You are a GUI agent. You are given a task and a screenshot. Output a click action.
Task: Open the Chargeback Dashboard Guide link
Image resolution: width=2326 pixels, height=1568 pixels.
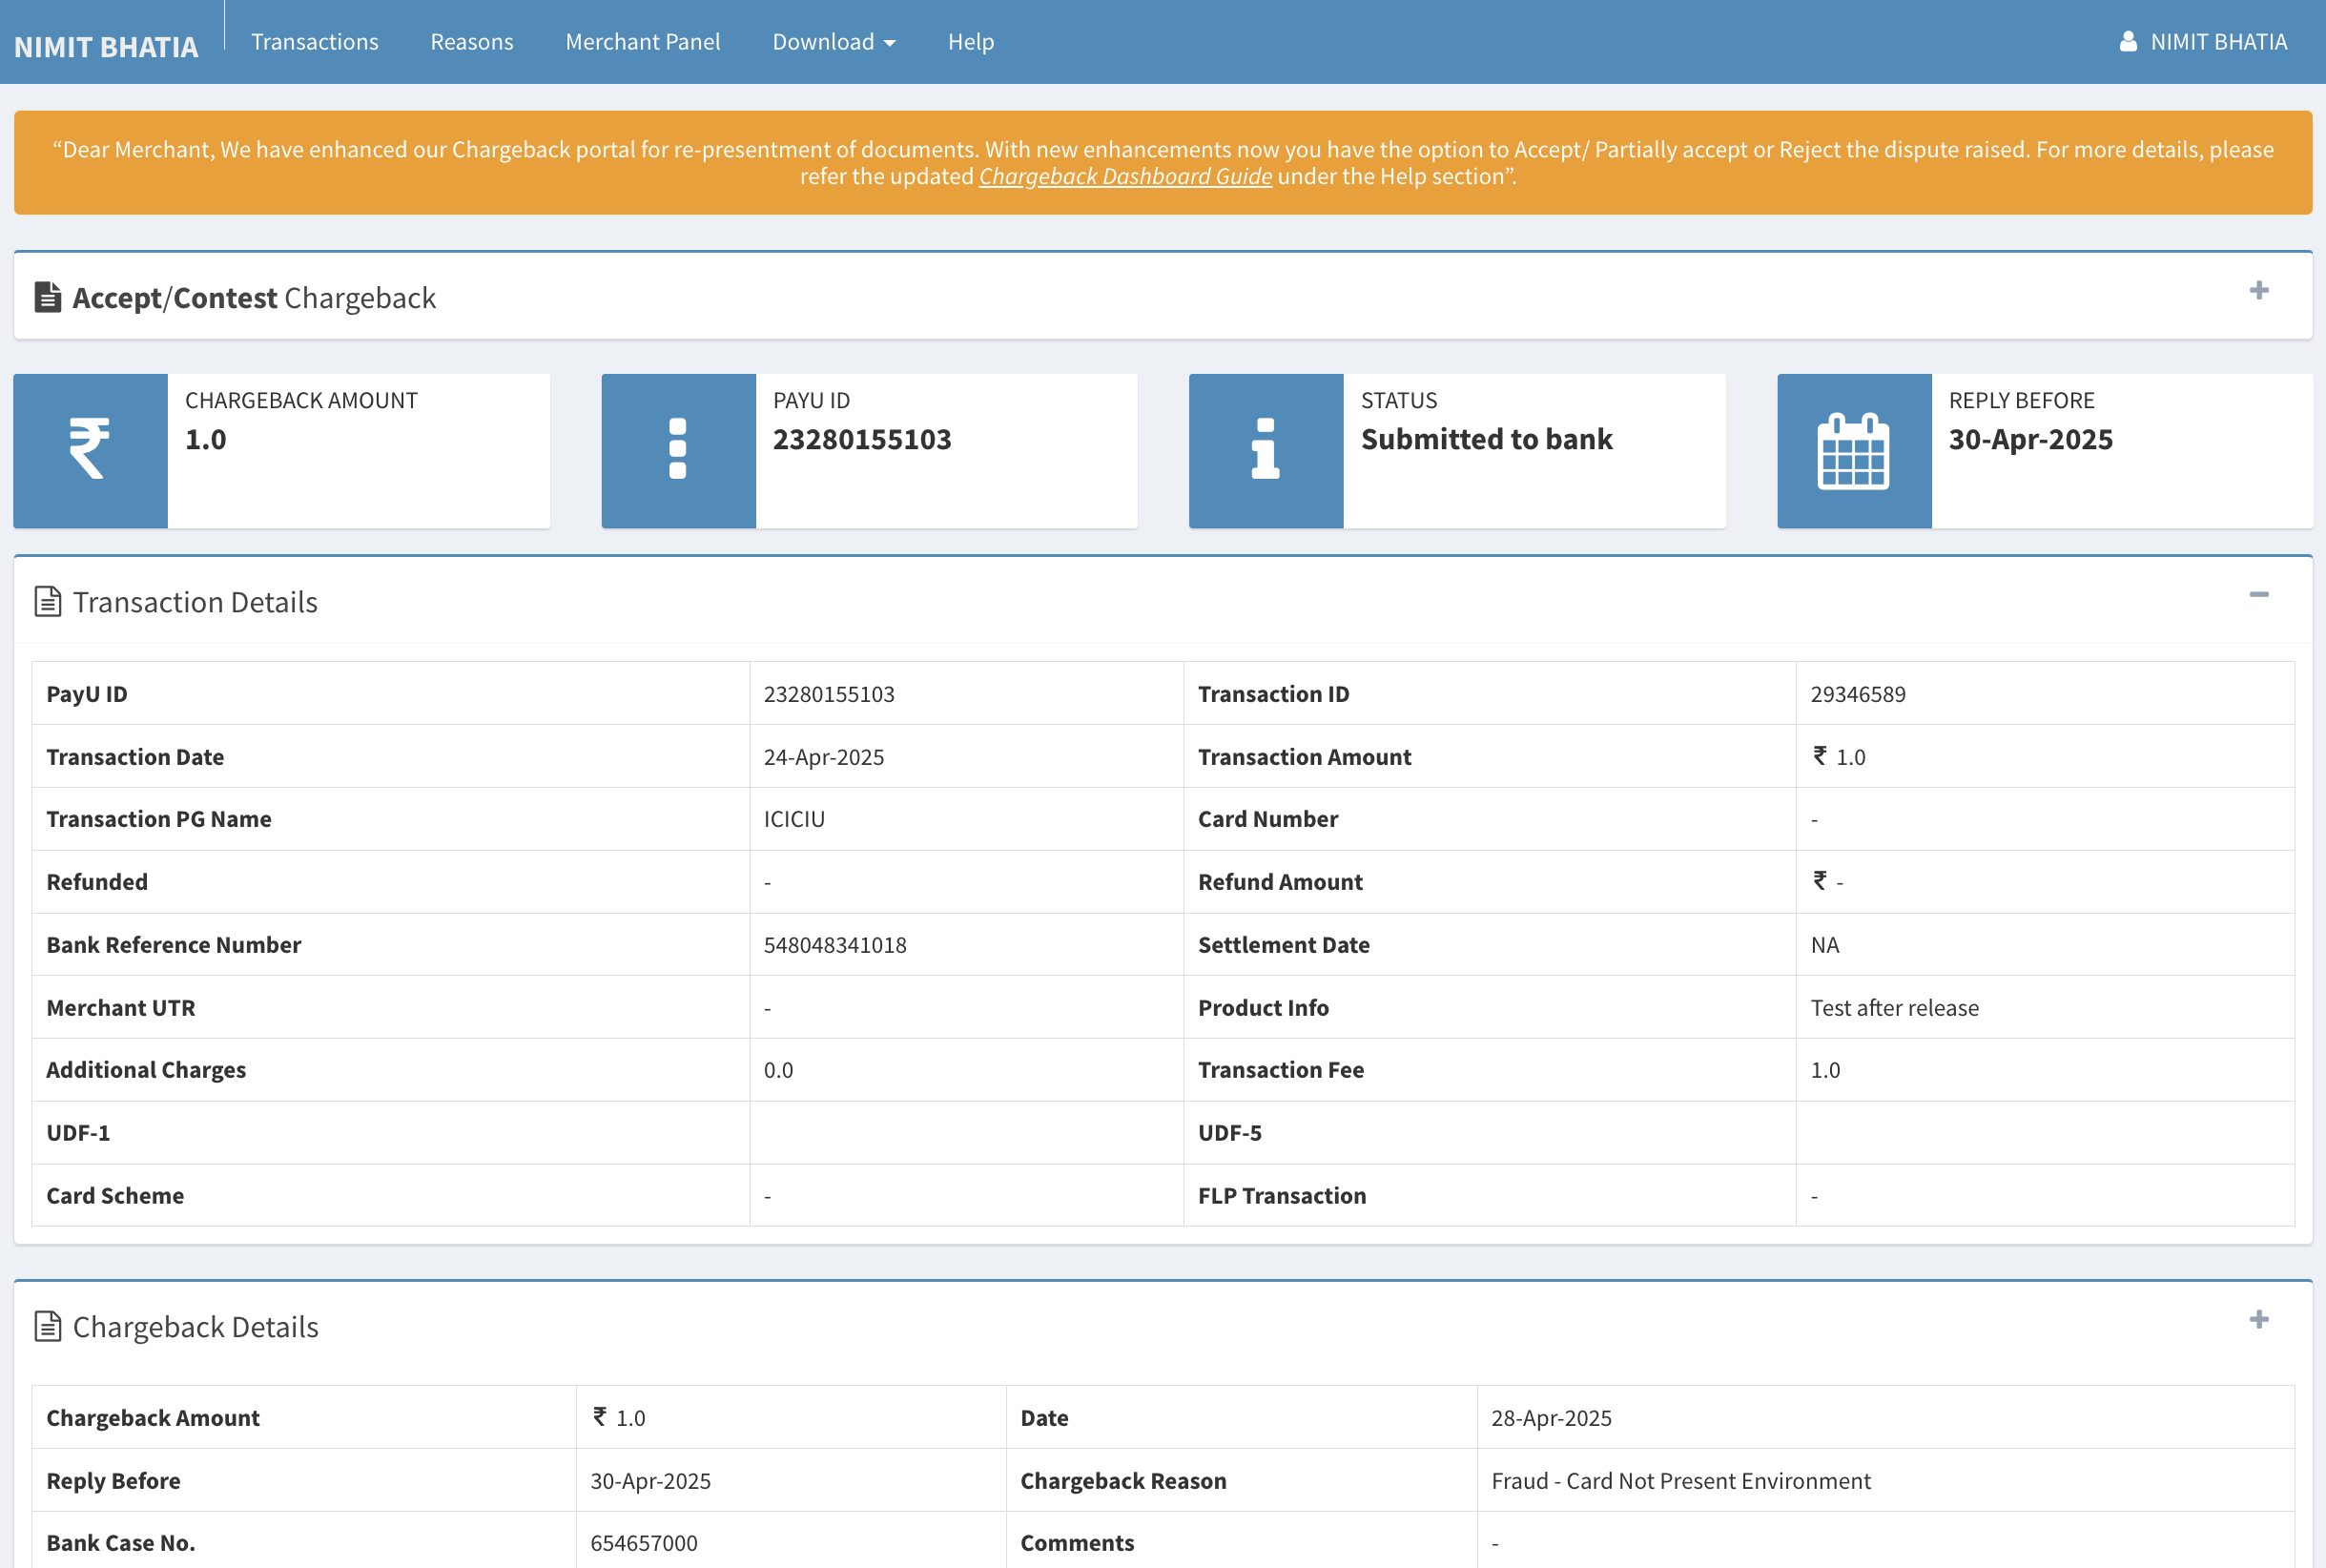pyautogui.click(x=1125, y=177)
